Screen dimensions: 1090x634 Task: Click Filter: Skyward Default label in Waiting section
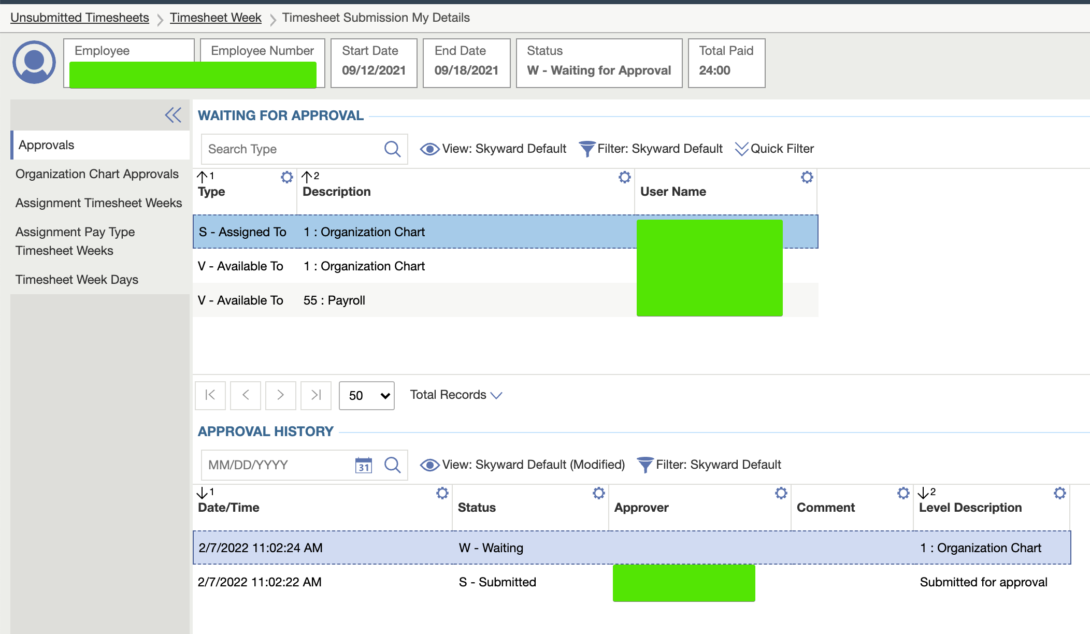pyautogui.click(x=659, y=149)
